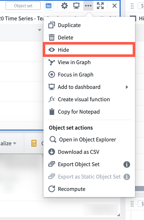Close the panel with the X icon
144x220 pixels.
click(115, 6)
